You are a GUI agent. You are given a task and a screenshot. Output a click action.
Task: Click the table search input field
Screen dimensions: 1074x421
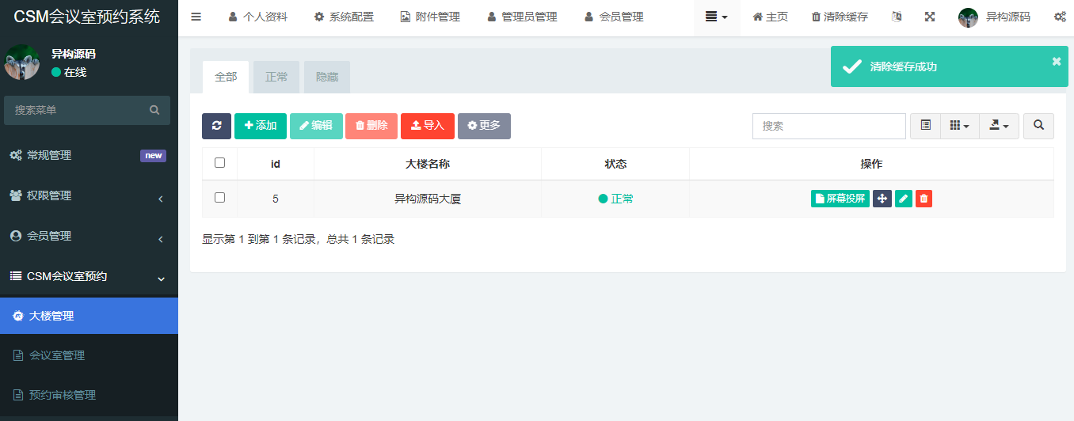(x=828, y=126)
